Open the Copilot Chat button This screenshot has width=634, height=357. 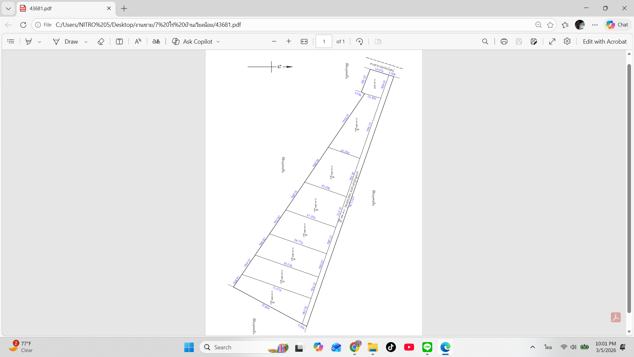click(617, 24)
